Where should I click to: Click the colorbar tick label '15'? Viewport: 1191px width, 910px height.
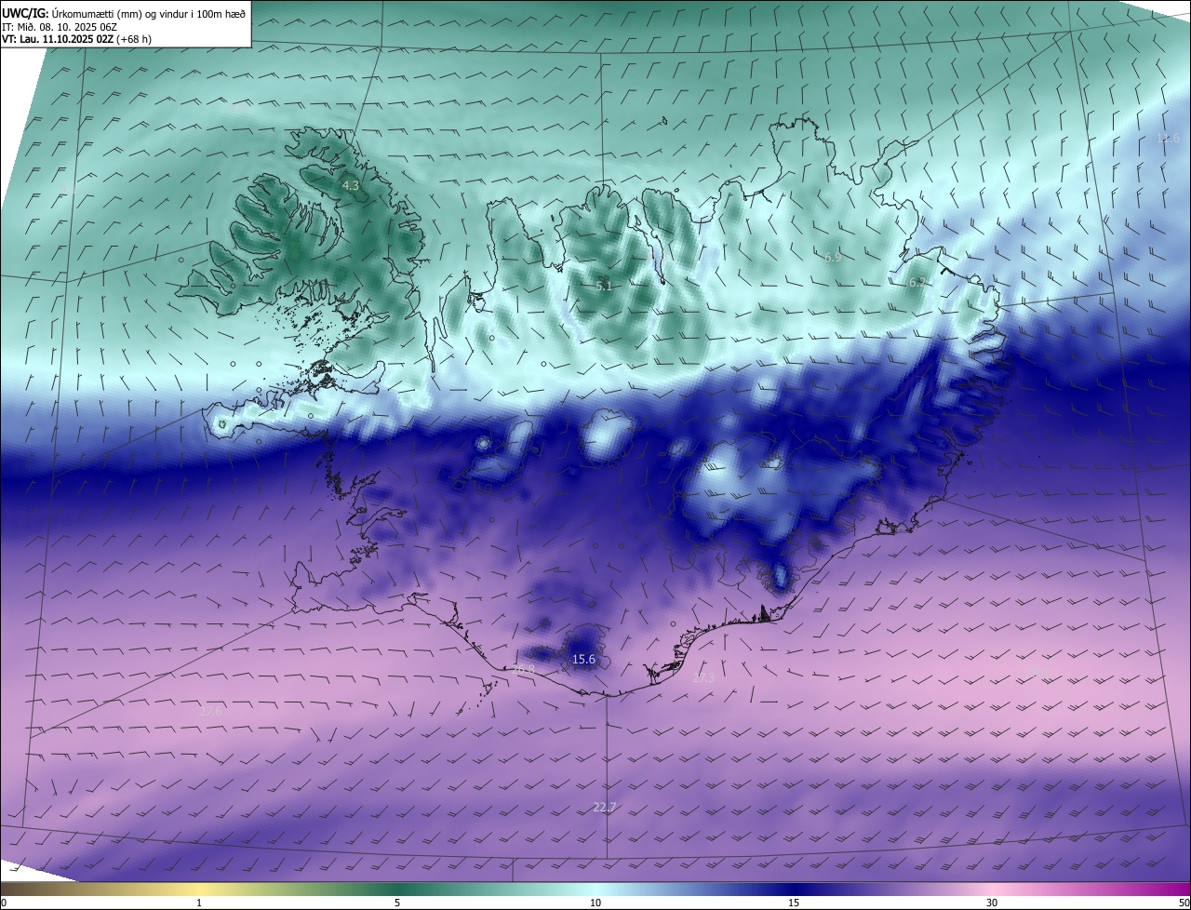click(794, 903)
